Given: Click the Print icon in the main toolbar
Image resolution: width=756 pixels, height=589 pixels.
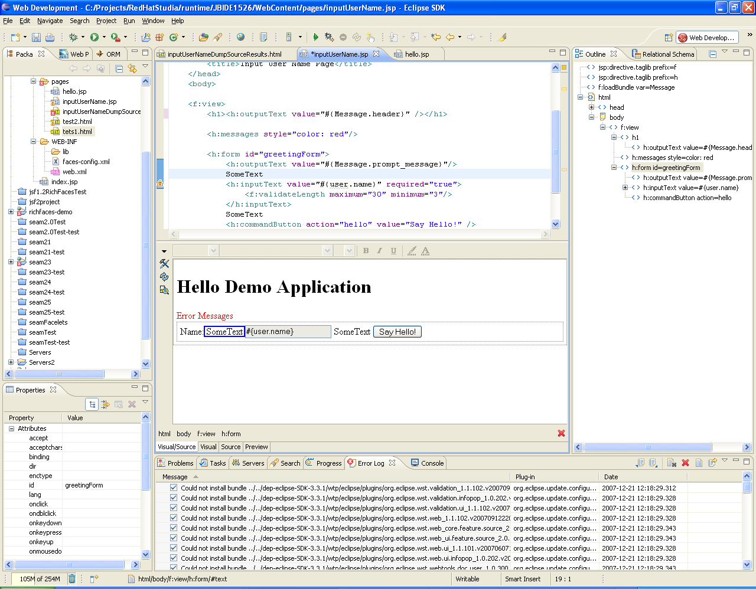Looking at the screenshot, I should point(50,37).
